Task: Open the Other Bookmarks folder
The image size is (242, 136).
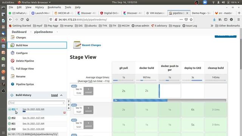Action: 228,26
